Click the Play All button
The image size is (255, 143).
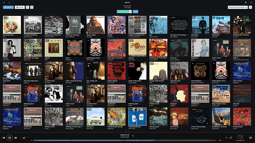tap(8, 7)
